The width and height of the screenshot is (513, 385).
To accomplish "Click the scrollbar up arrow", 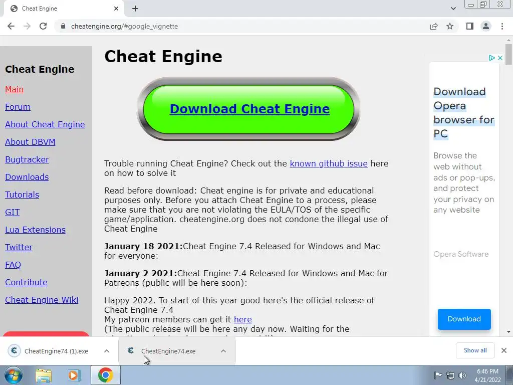I will click(508, 40).
